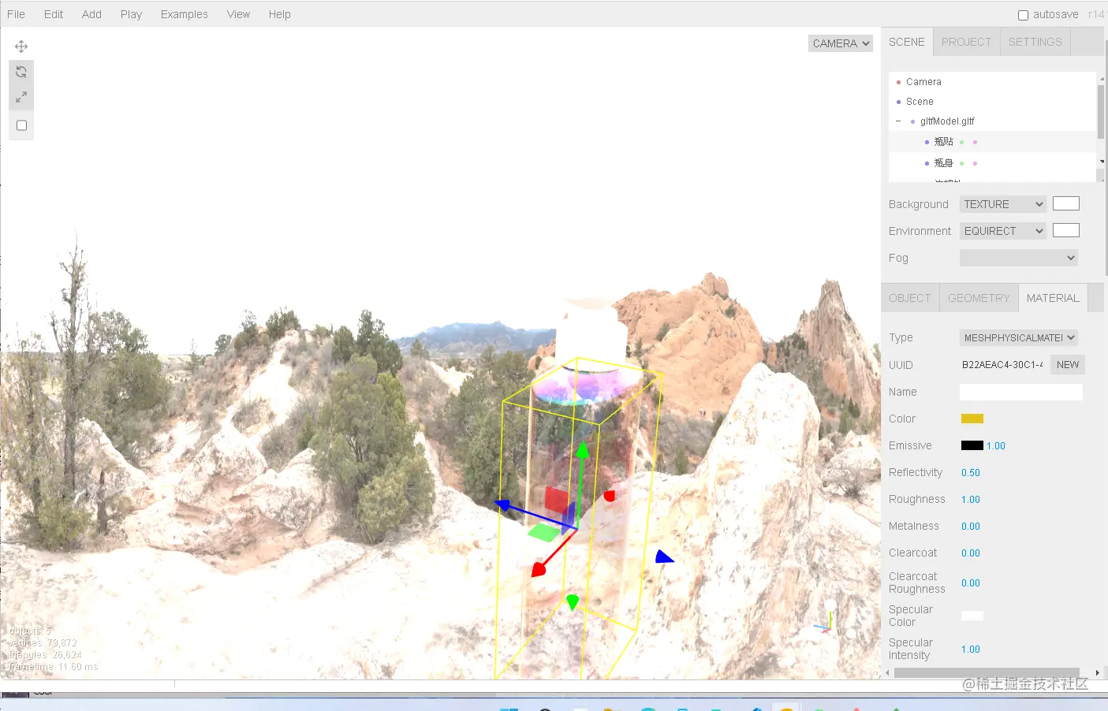Click the Clearcoat value 0.00
The width and height of the screenshot is (1108, 711).
971,553
